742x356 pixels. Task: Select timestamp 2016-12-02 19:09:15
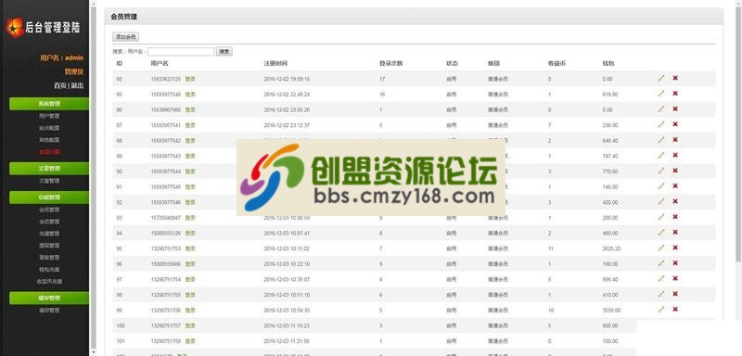(287, 79)
